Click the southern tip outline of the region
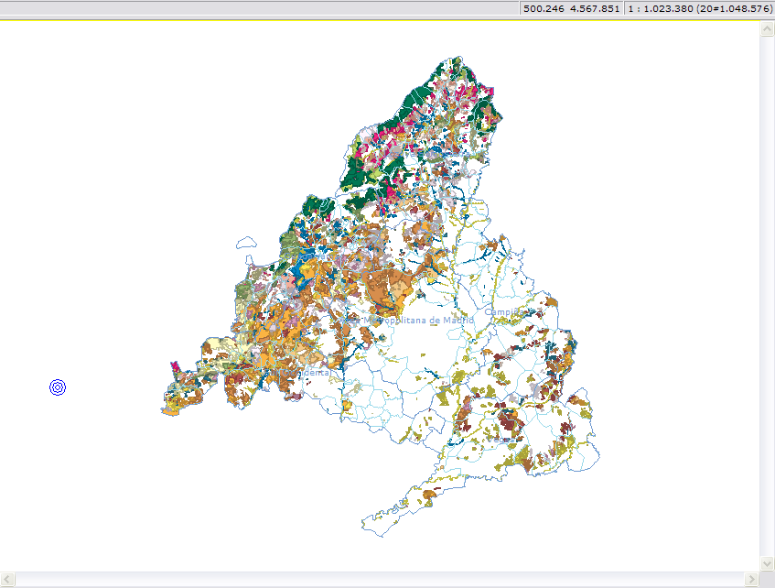 pyautogui.click(x=377, y=525)
